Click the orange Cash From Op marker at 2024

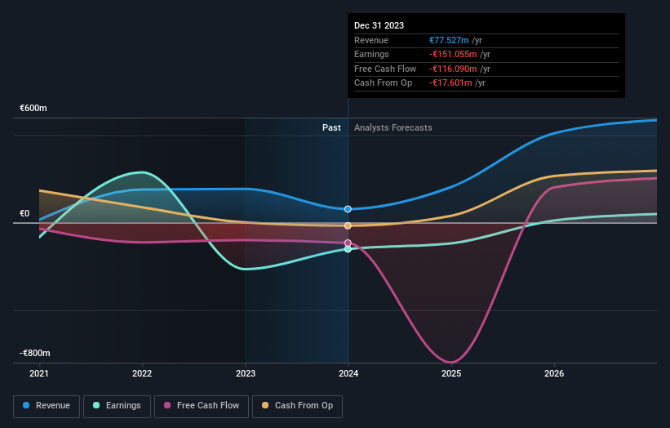[x=348, y=225]
